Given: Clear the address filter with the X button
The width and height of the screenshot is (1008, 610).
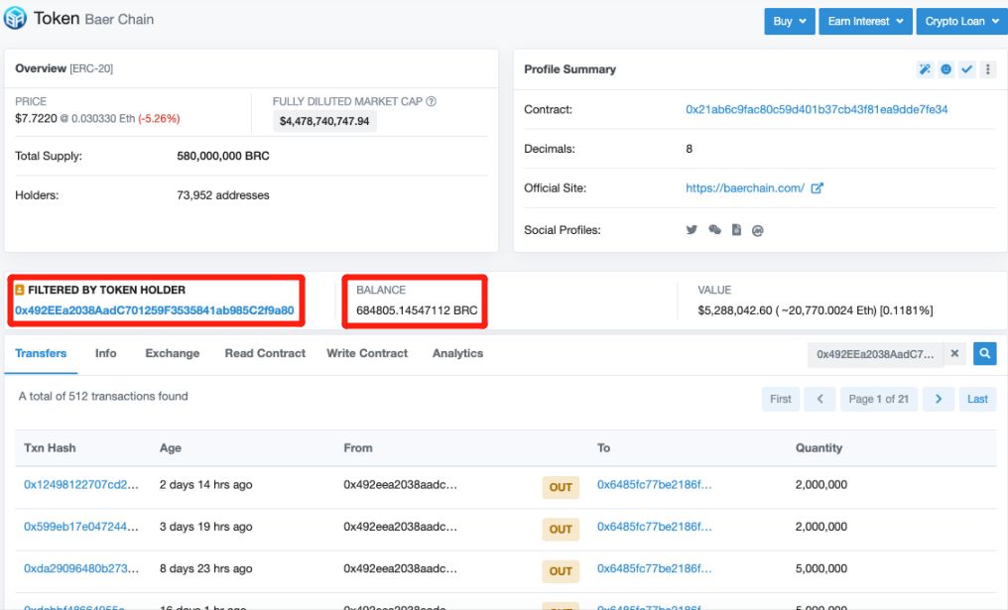Looking at the screenshot, I should tap(954, 353).
